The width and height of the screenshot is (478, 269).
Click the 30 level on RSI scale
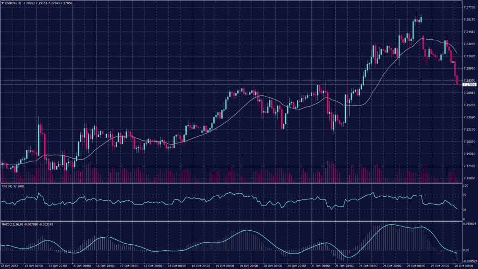[x=465, y=210]
